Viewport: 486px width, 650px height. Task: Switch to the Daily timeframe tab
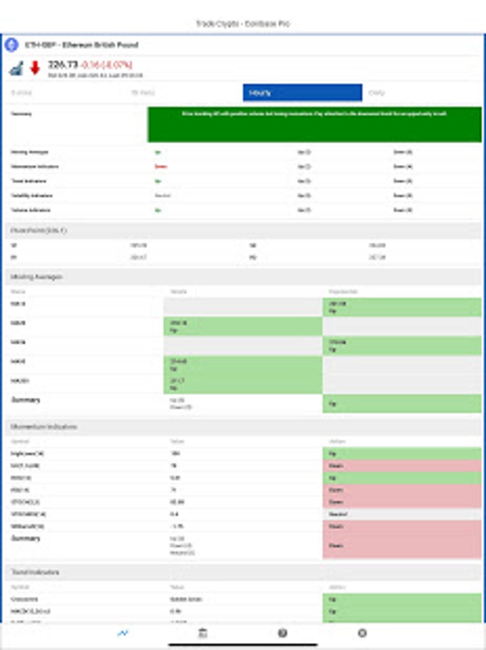(x=422, y=93)
